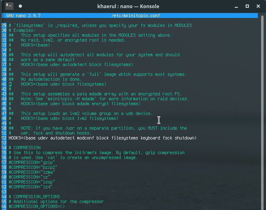Viewport: 266px width, 210px height.
Task: Click 'HOOKS=(base udev block lvm2 filesystems)' line 48
Action: (x=70, y=118)
